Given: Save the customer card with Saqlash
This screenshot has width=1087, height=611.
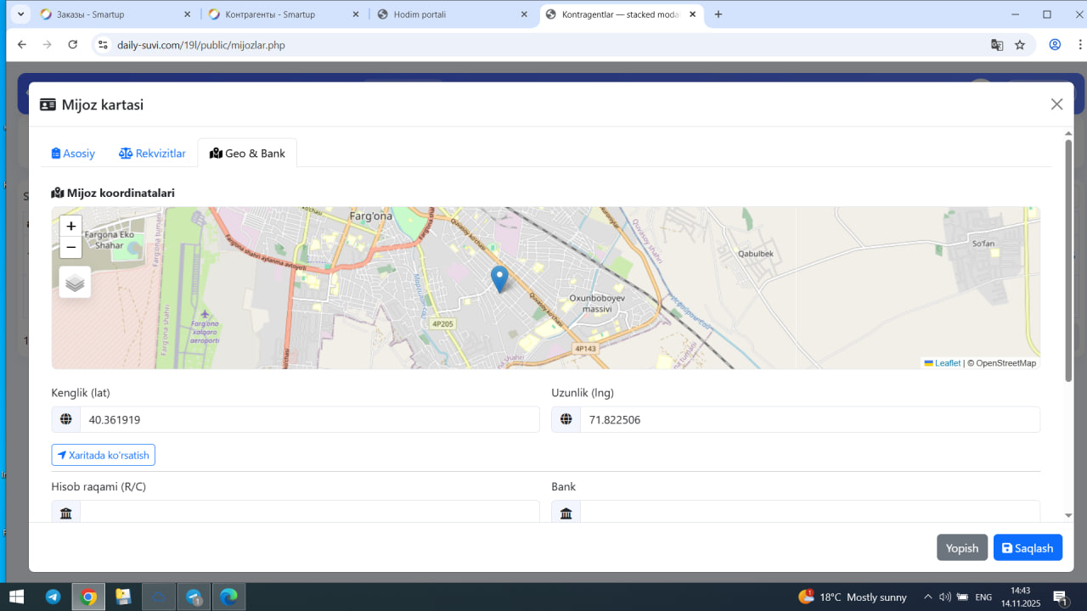Looking at the screenshot, I should [1028, 548].
